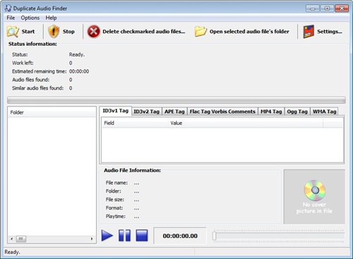Click the Folder list right scroll arrow
Screen dimensions: 353x259
click(92, 239)
